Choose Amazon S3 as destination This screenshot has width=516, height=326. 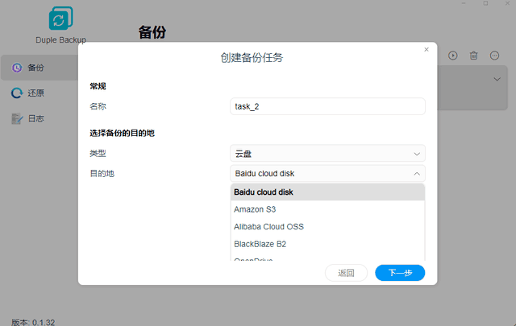327,209
